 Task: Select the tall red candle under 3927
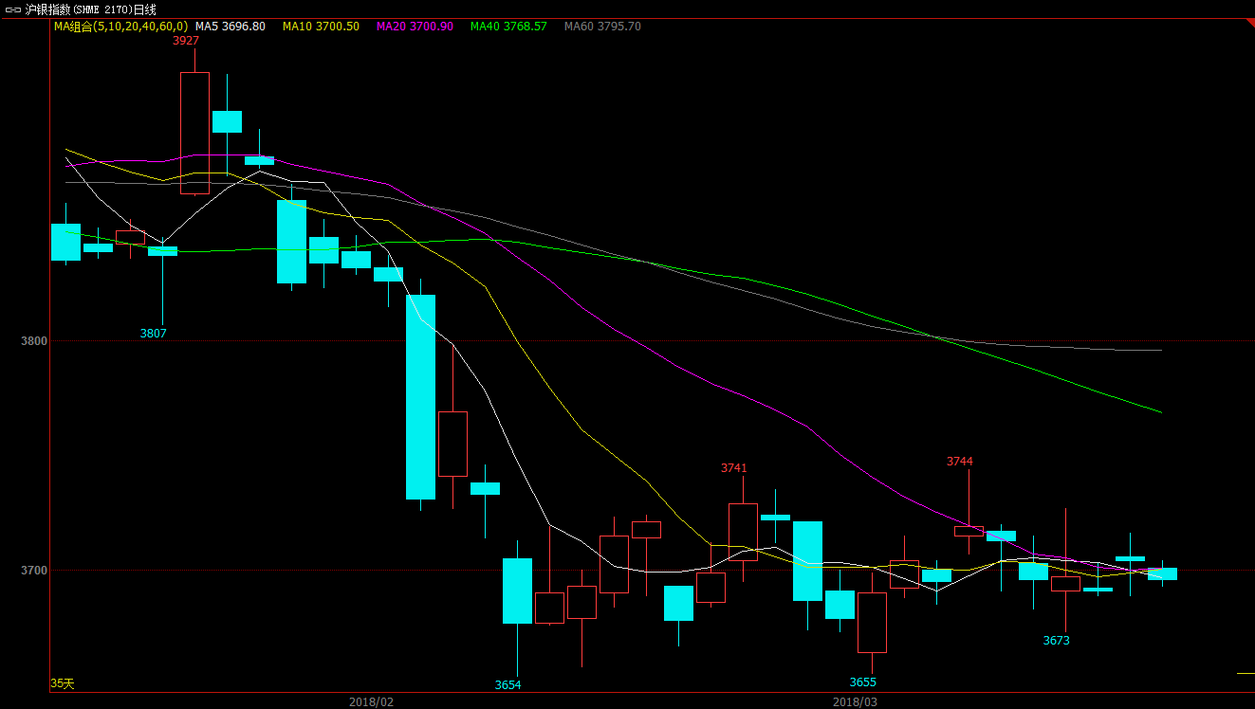pos(194,133)
